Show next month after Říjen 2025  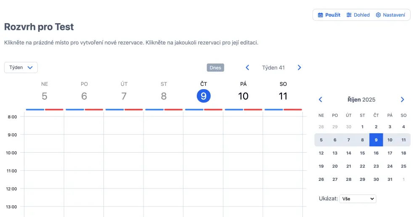point(402,100)
